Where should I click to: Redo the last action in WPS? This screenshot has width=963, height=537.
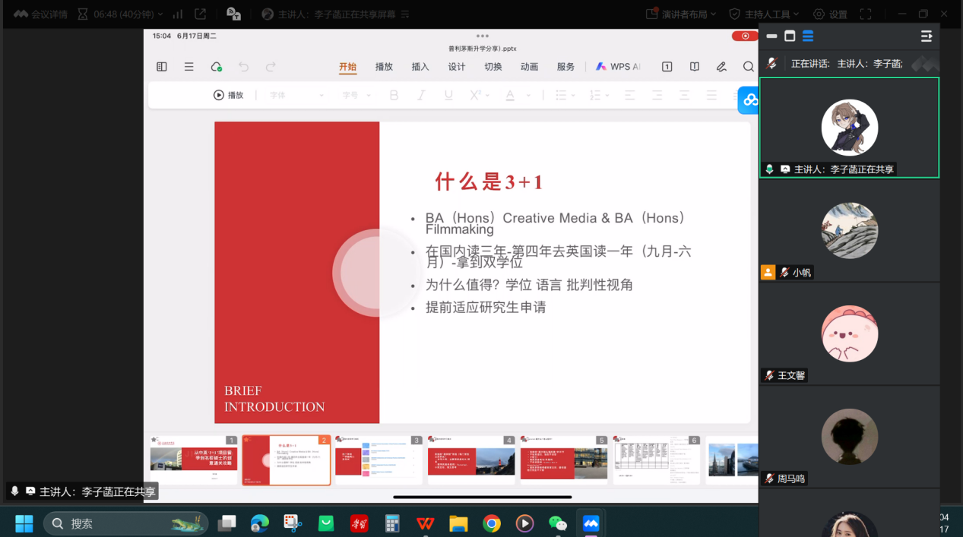271,67
